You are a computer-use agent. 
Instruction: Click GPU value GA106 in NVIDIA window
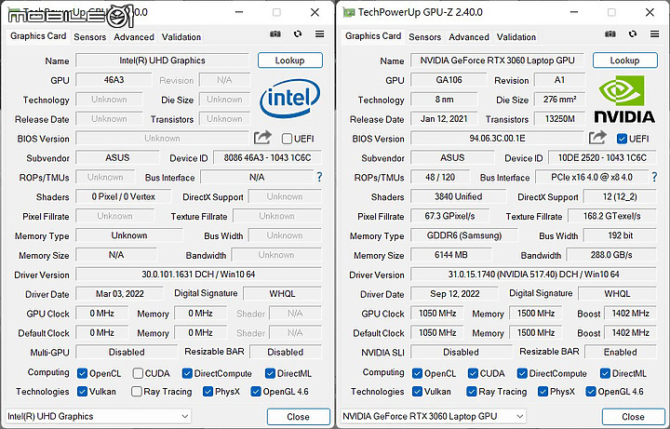coord(449,80)
